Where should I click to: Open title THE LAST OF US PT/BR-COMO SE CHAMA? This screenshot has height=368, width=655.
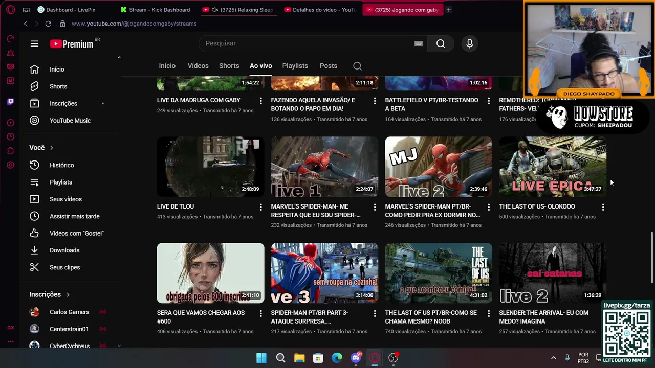click(431, 317)
